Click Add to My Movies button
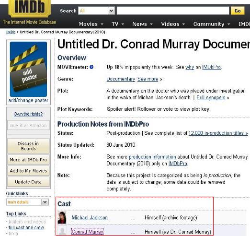250x236 pixels. pos(28,171)
